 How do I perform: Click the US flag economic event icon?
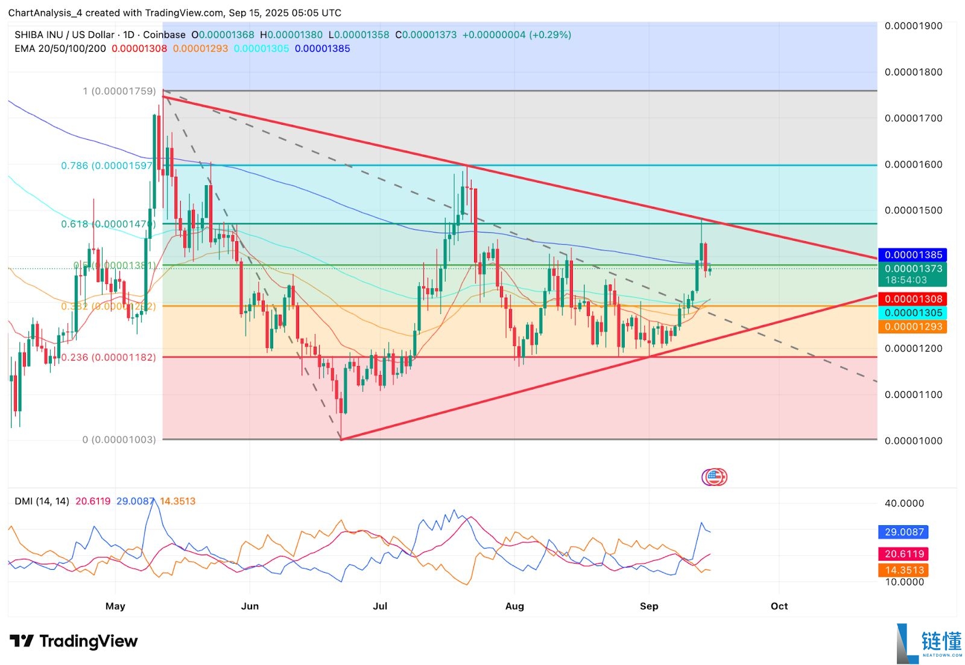tap(714, 477)
